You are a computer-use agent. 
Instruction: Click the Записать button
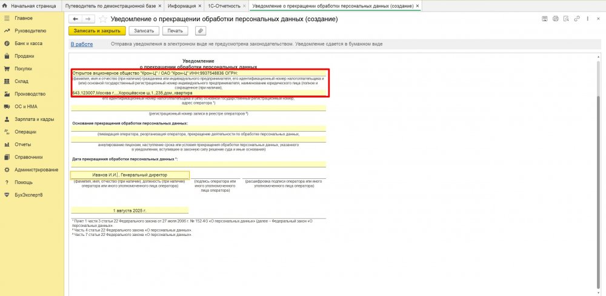coord(144,30)
